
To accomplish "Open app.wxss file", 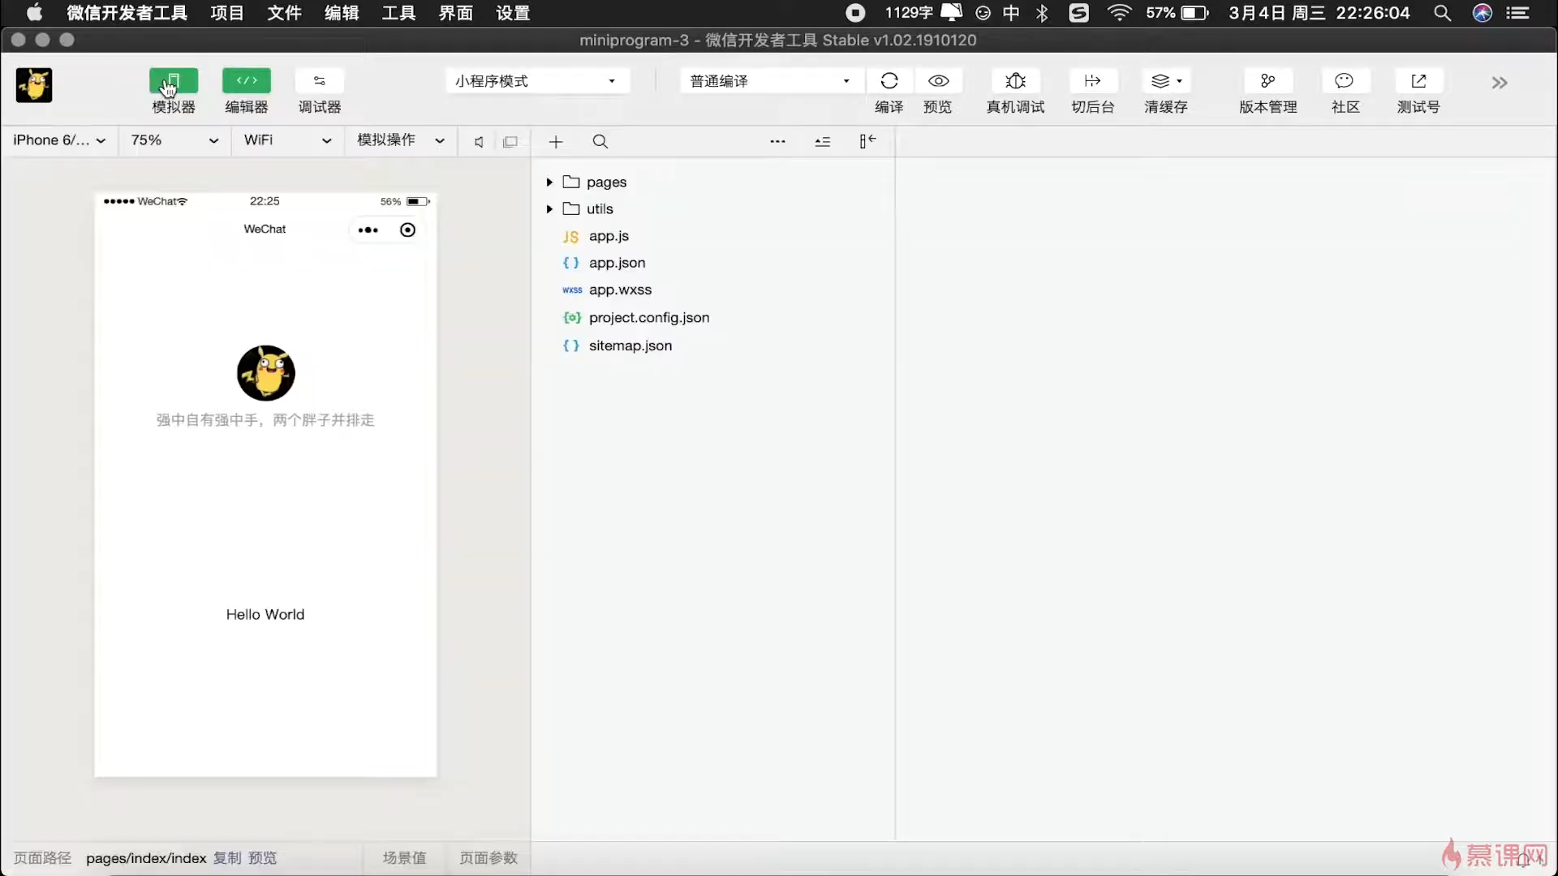I will tap(620, 290).
